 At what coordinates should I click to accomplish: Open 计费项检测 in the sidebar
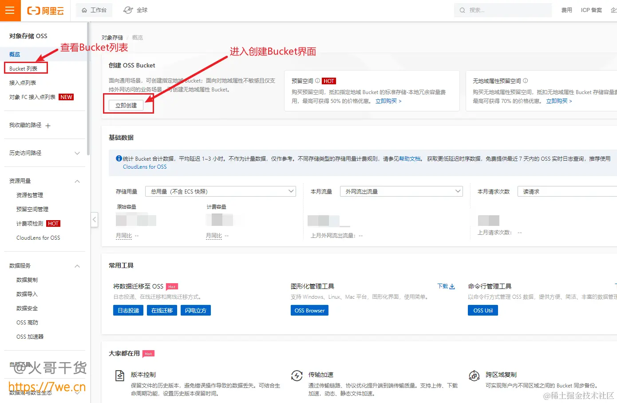click(x=30, y=223)
